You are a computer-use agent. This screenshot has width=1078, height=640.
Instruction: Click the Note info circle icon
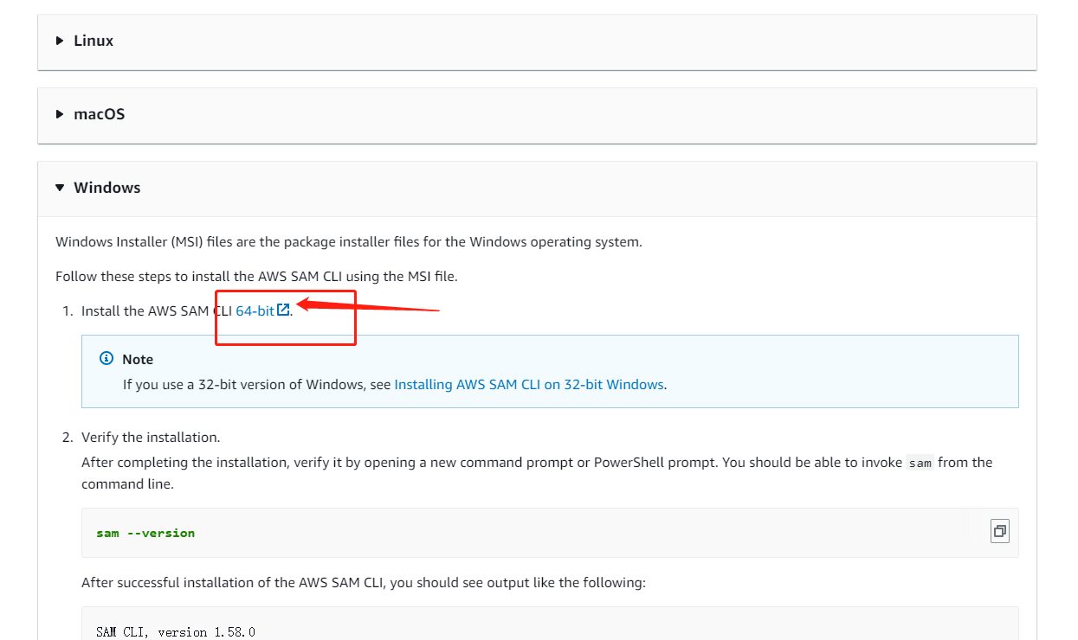[x=107, y=359]
